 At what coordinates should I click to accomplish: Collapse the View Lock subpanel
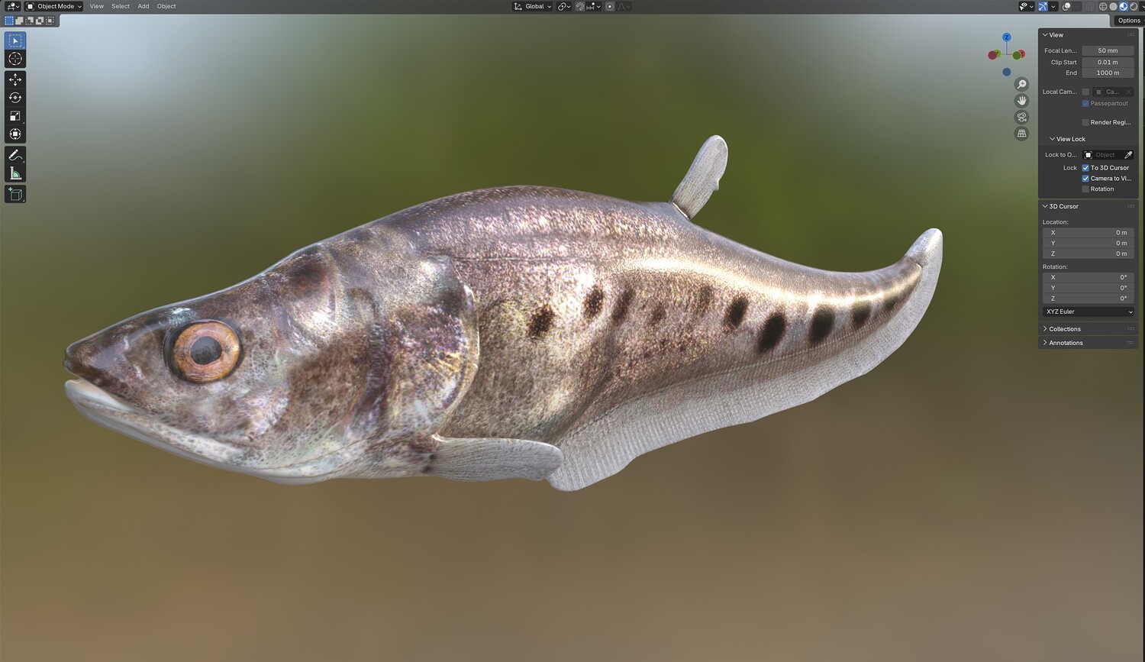point(1067,139)
